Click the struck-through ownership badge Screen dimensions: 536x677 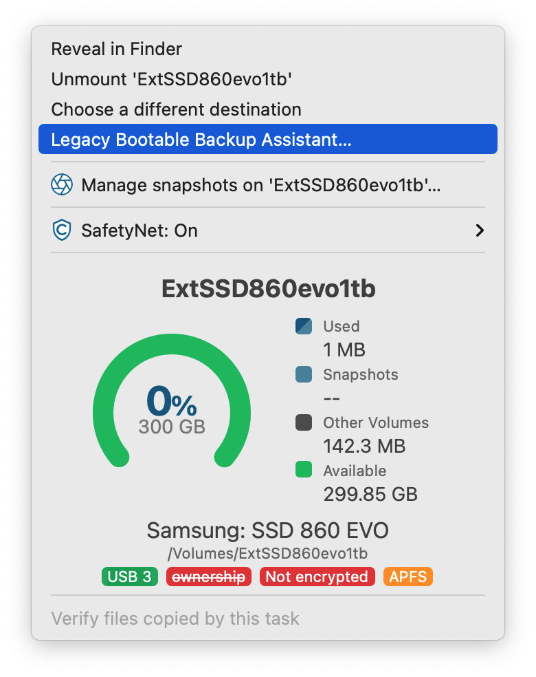(209, 577)
